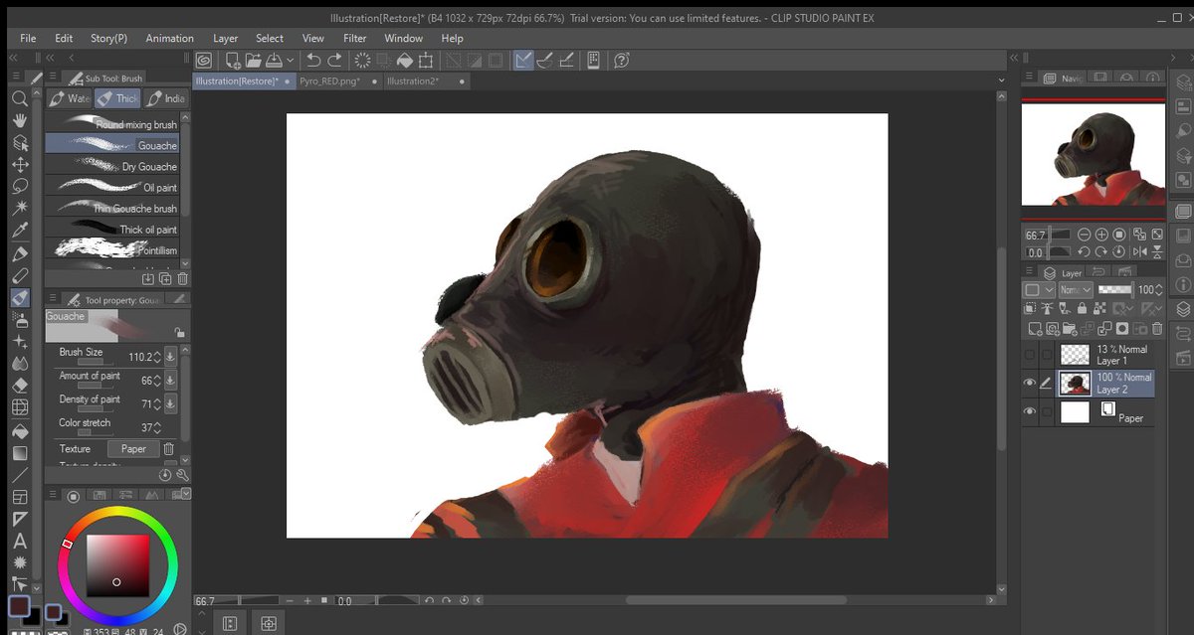This screenshot has height=635, width=1194.
Task: Select the Eyedropper tool
Action: [19, 231]
